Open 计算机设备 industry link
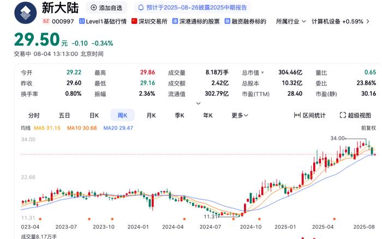The image size is (382, 239). point(326,21)
